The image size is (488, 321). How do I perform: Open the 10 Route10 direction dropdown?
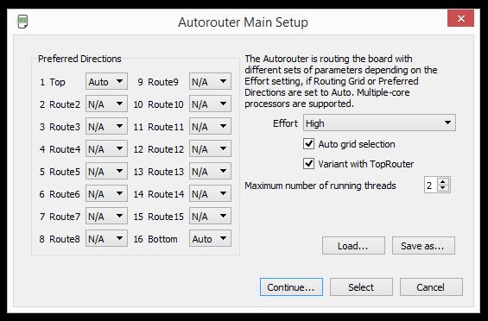210,104
